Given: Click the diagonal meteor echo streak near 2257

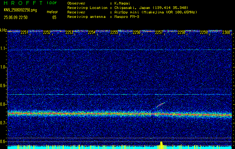Looking at the screenshot, I should click(161, 105).
